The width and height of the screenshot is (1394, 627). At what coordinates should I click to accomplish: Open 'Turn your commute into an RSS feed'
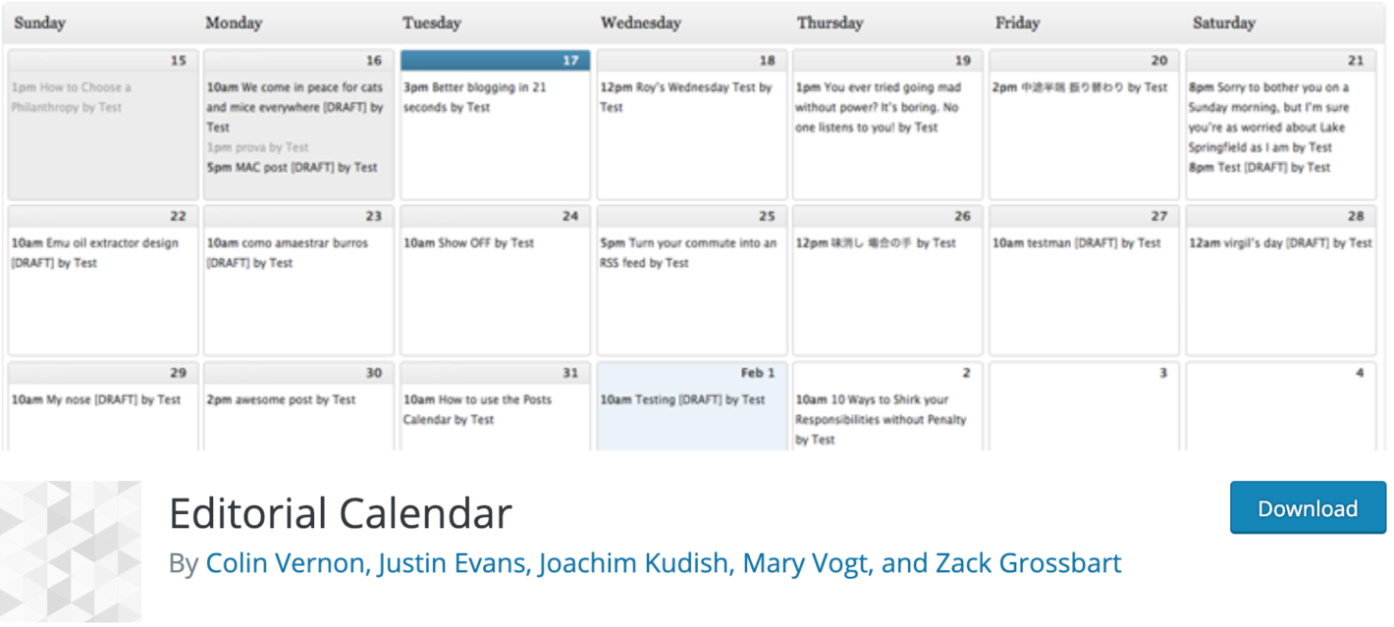tap(687, 253)
